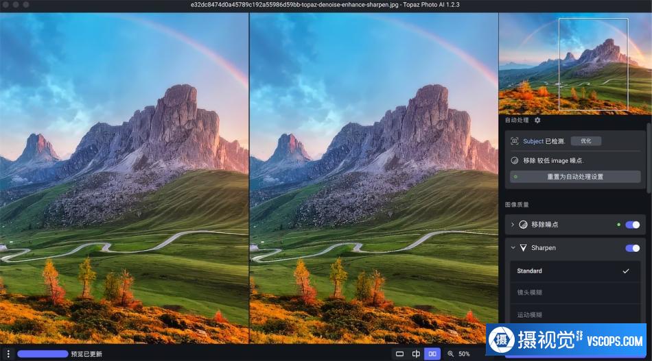Image resolution: width=652 pixels, height=361 pixels.
Task: Click the Sharpen triangle icon
Action: (x=523, y=248)
